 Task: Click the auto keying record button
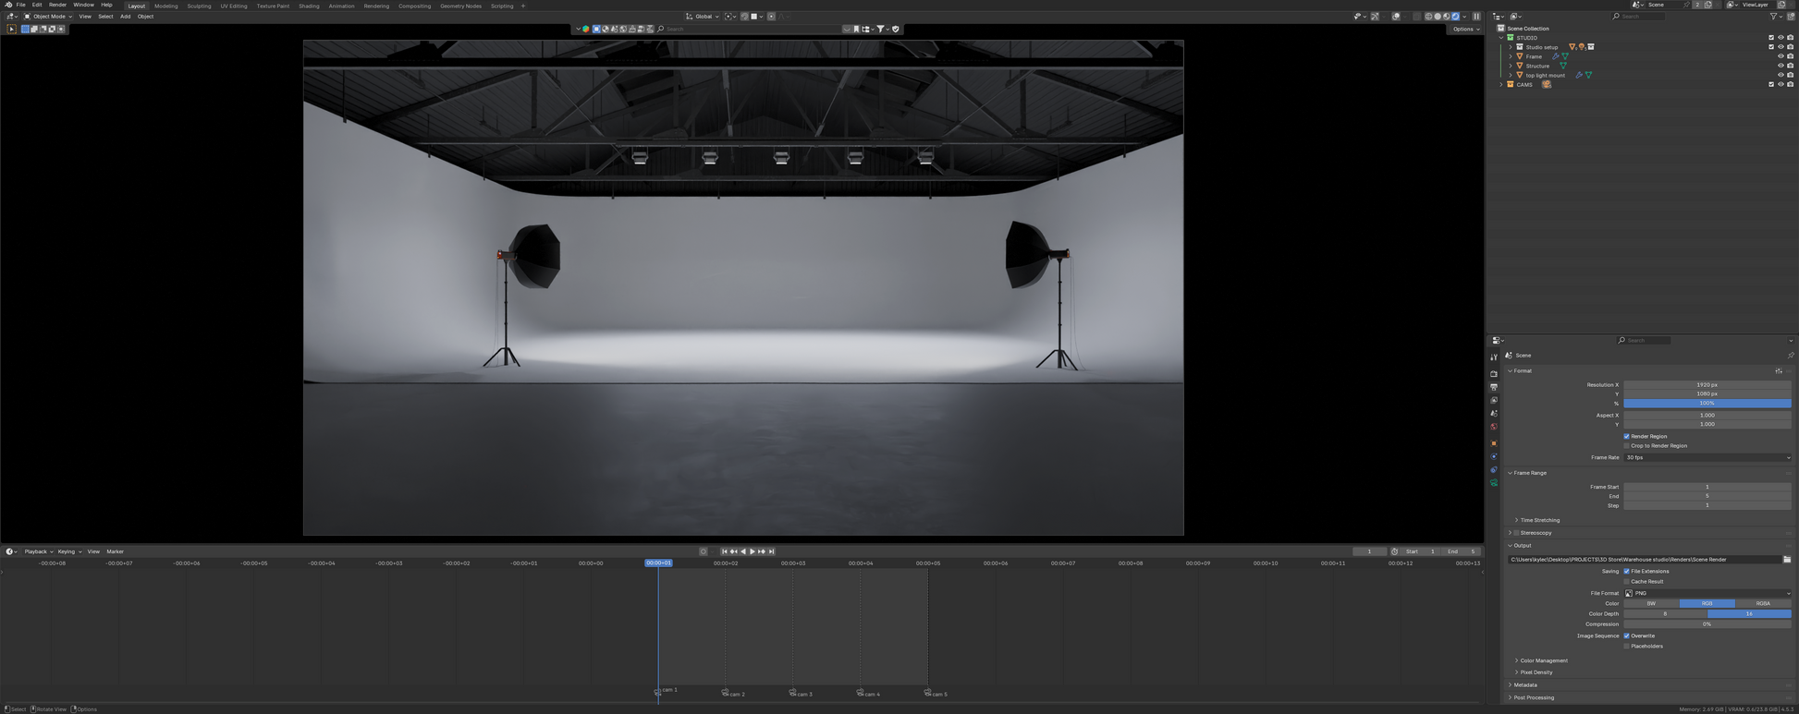click(x=704, y=551)
